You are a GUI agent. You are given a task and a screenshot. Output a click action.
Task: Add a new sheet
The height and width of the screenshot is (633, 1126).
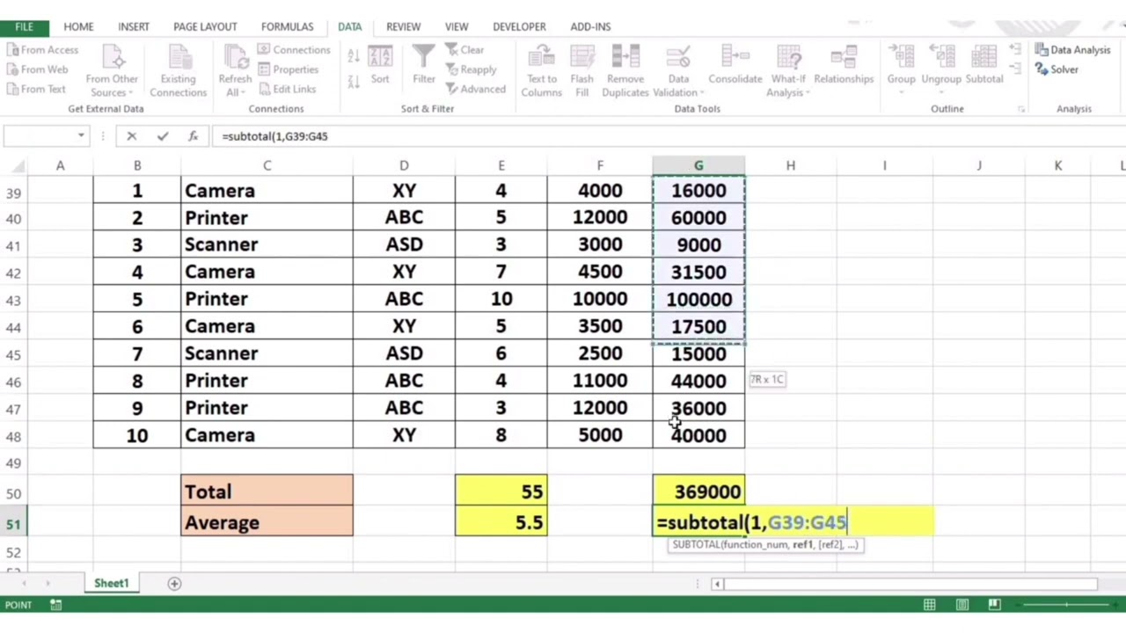click(x=174, y=583)
